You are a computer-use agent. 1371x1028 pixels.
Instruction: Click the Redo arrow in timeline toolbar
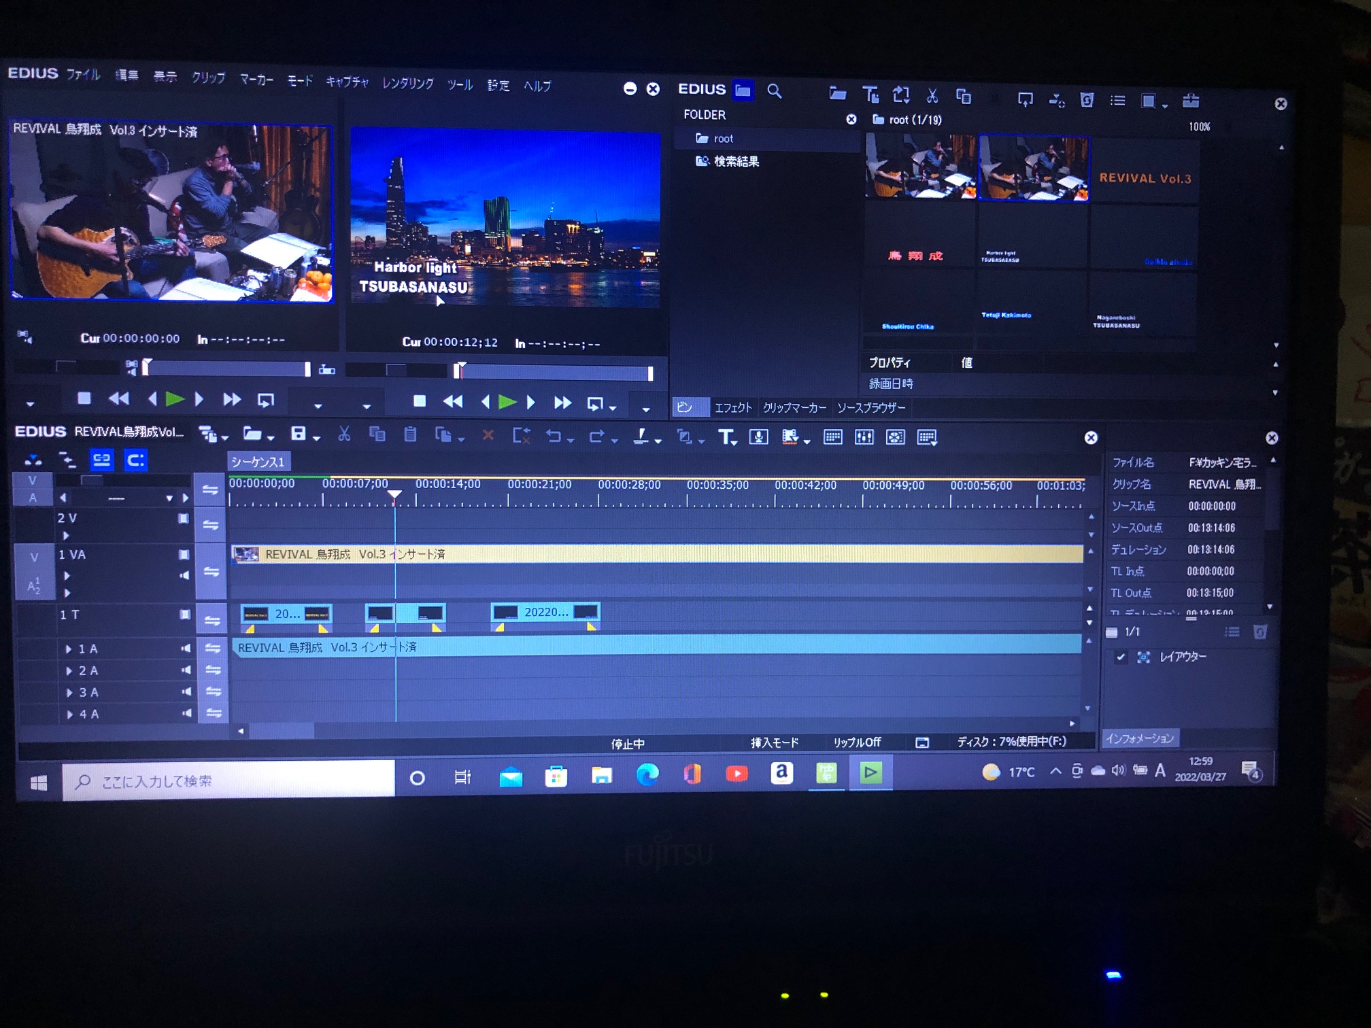pyautogui.click(x=596, y=436)
